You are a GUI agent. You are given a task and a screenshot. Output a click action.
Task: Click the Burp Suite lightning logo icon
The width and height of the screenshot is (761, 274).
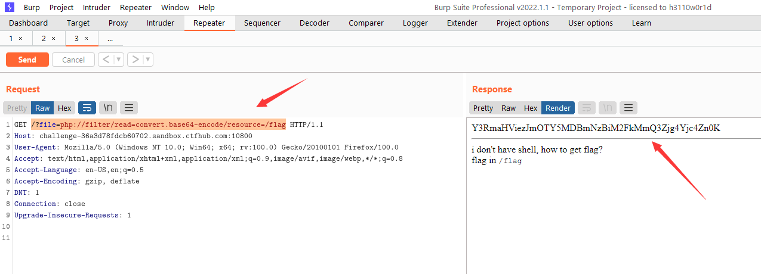pos(10,7)
